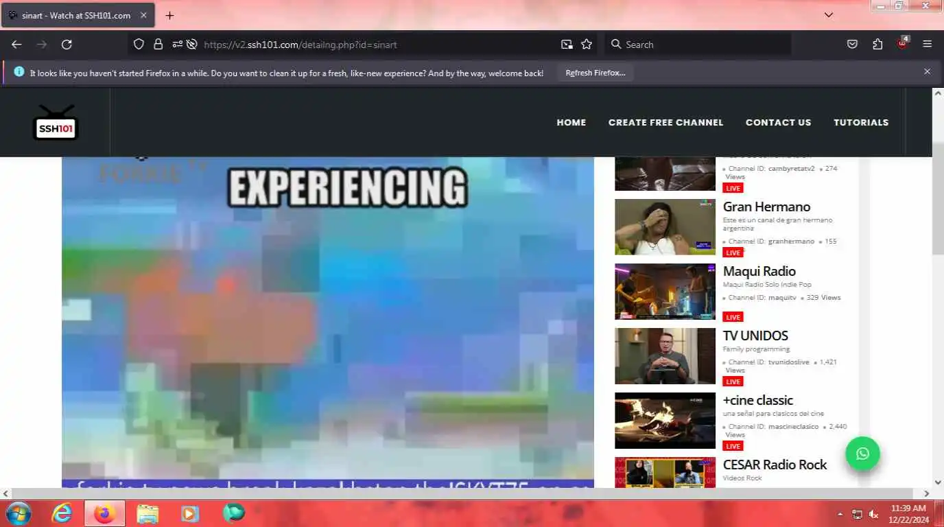The width and height of the screenshot is (944, 527).
Task: Click the SSH101 TV logo
Action: click(55, 123)
